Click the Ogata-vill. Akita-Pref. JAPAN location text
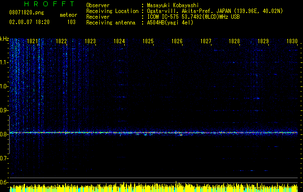The width and height of the screenshot is (303, 192). [x=215, y=11]
